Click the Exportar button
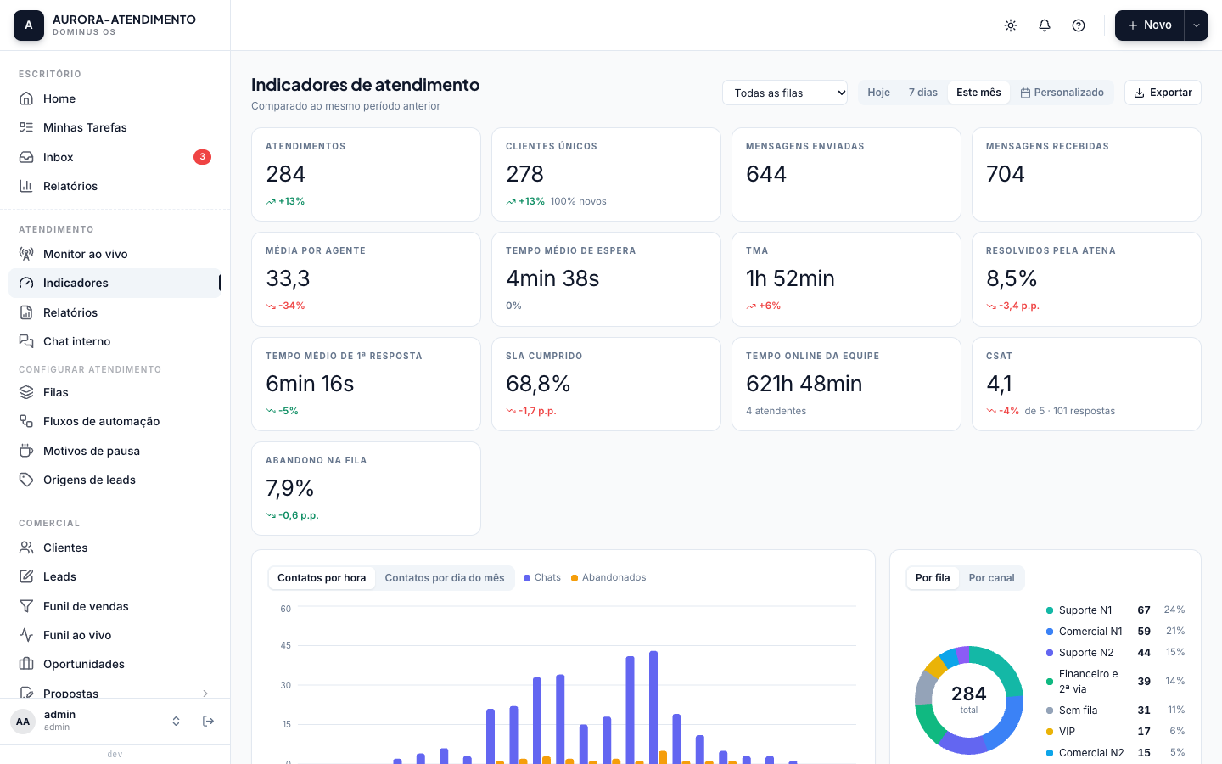The height and width of the screenshot is (764, 1222). click(1163, 93)
